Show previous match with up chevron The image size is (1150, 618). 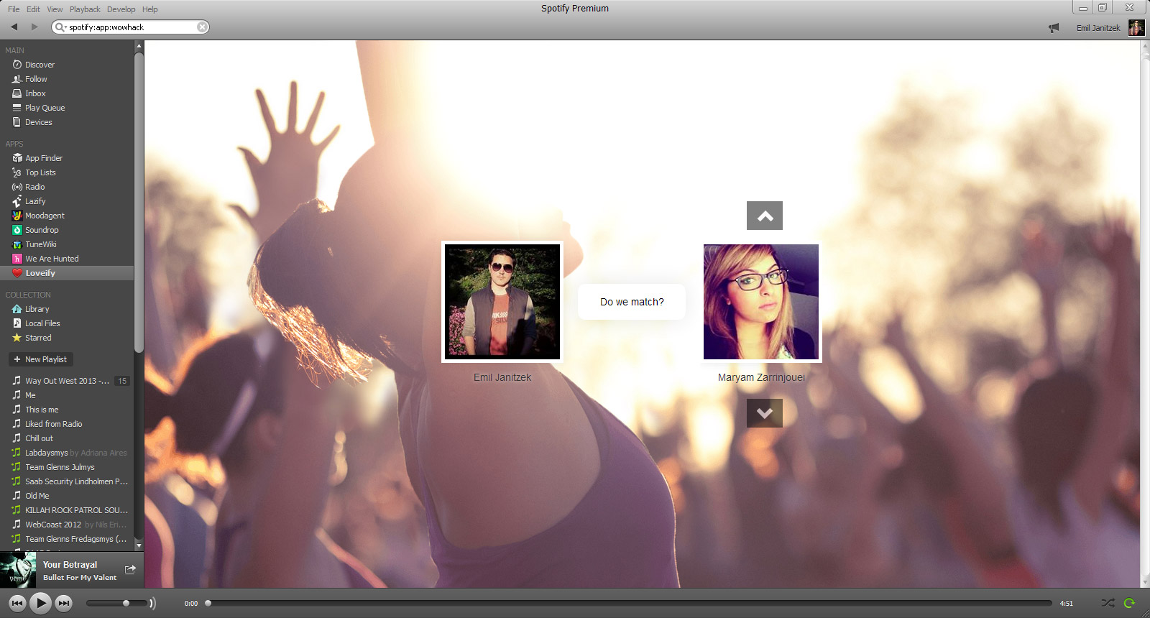click(765, 216)
